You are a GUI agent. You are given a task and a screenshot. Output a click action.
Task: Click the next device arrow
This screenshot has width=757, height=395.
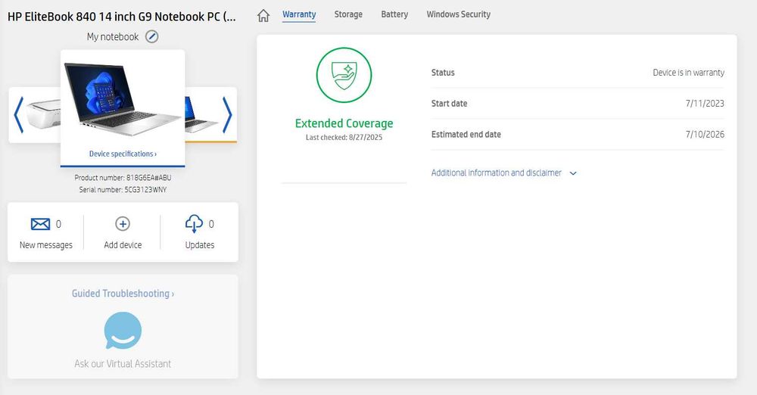point(226,115)
